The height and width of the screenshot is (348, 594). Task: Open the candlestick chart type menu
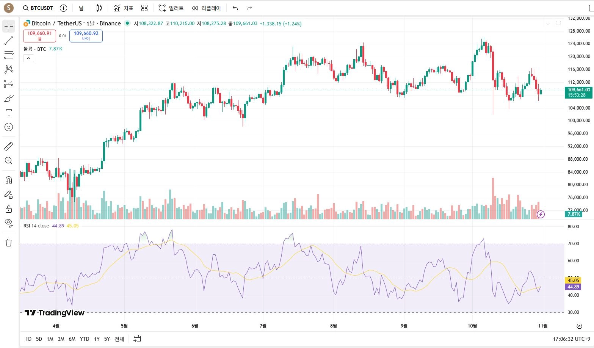[99, 8]
